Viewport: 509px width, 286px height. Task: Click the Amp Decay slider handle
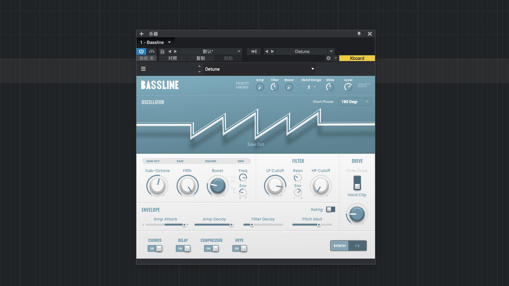pyautogui.click(x=231, y=225)
